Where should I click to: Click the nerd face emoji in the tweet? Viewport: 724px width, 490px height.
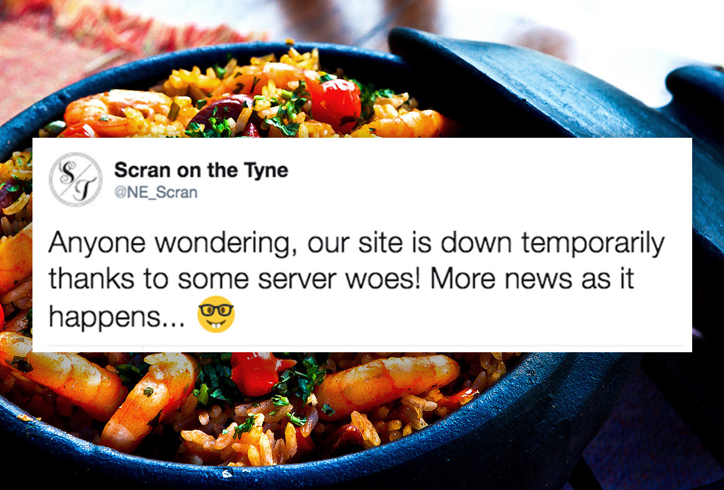(216, 314)
